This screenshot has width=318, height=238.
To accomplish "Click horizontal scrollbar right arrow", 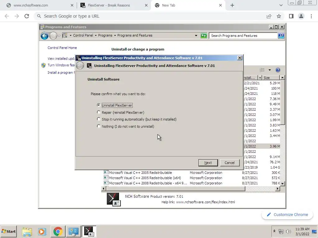I will point(278,189).
